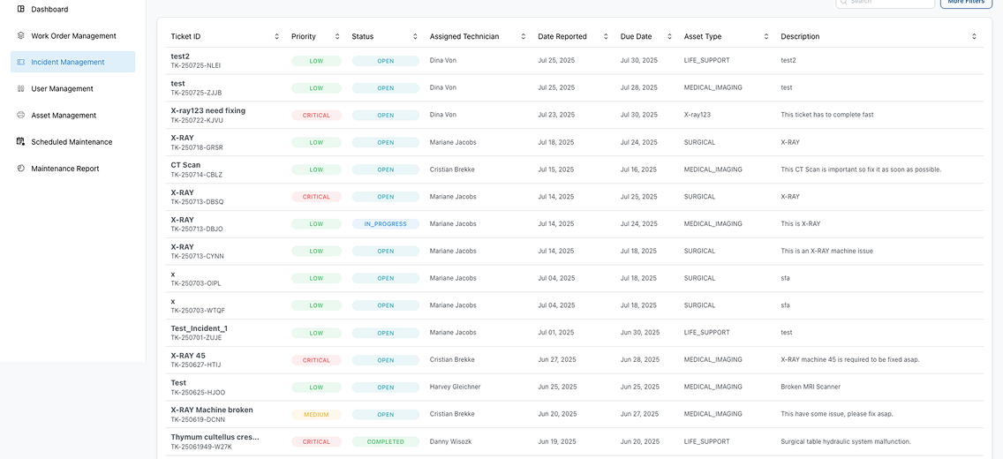1003x459 pixels.
Task: Open ticket TK-250714-CBLZ CT Scan
Action: point(185,165)
